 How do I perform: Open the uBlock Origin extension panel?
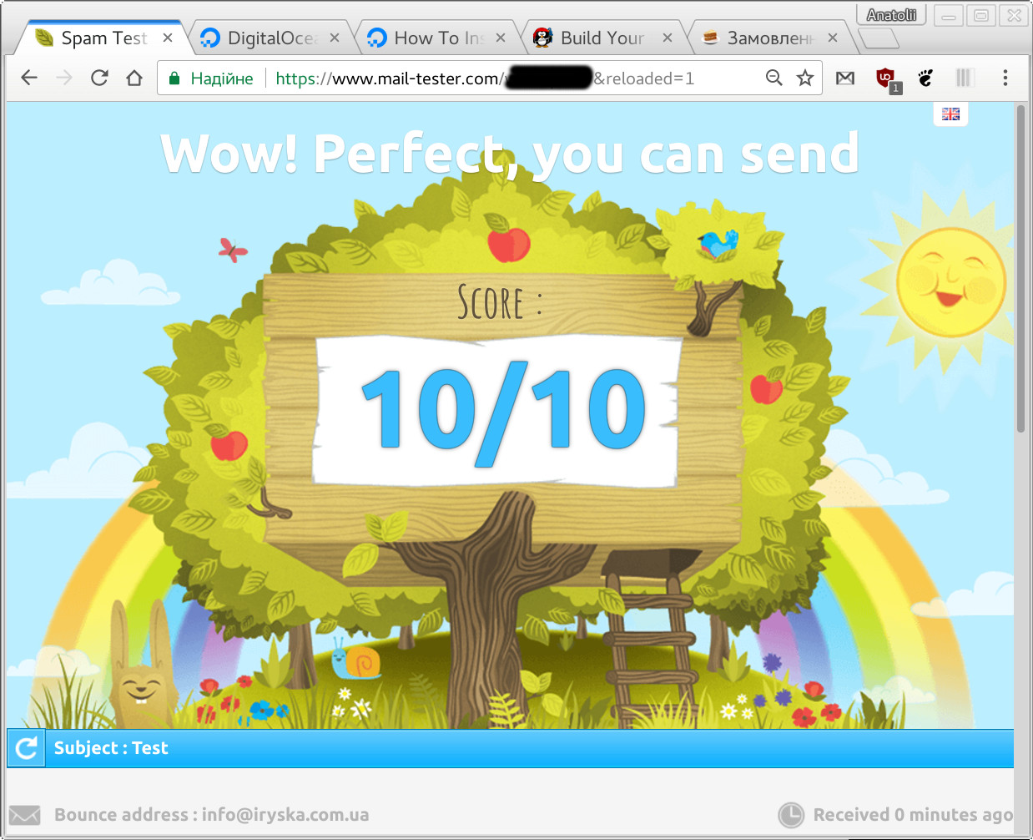click(x=886, y=78)
